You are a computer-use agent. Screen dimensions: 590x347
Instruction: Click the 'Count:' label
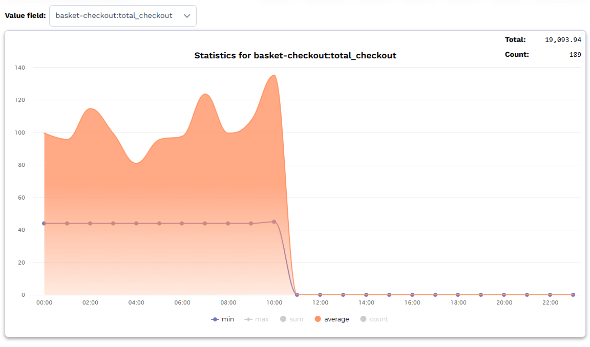click(517, 55)
